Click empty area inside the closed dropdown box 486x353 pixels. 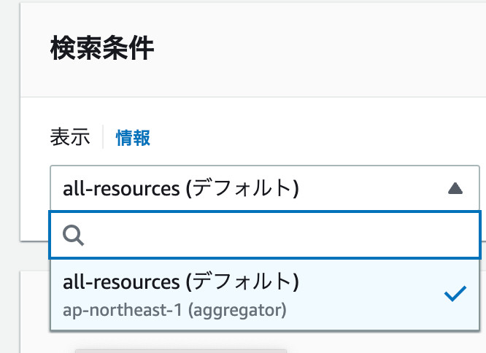tap(372, 188)
